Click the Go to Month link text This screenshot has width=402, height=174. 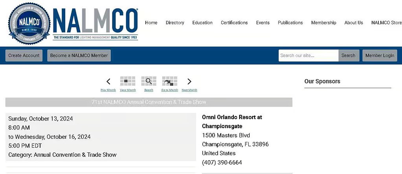[169, 90]
